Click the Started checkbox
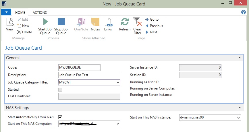 click(60, 90)
